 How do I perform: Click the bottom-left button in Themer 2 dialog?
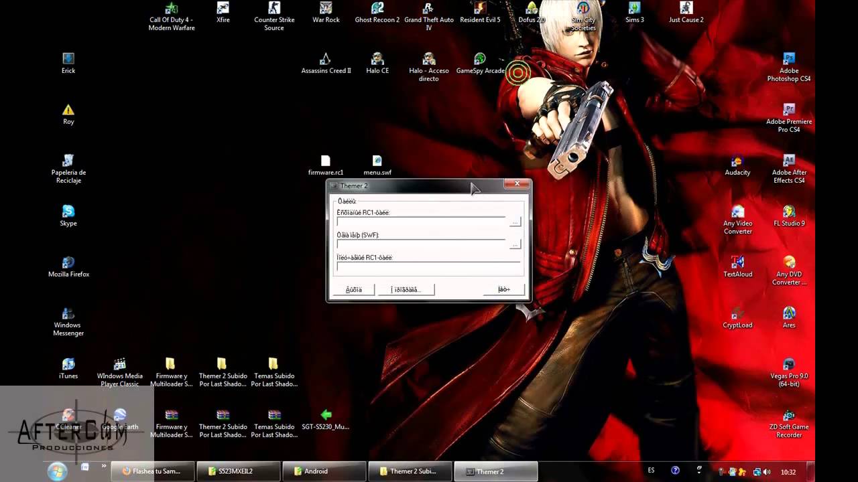(354, 289)
